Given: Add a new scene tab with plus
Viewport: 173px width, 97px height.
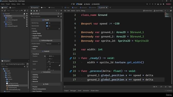Looking at the screenshot, I should 110,8.
